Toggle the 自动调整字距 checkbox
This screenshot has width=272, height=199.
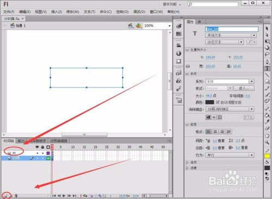pos(218,102)
